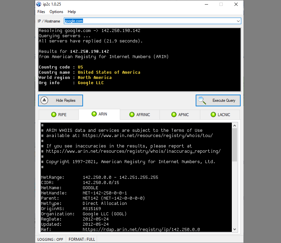The image size is (281, 243).
Task: Click the scroll up arrow in replies
Action: [234, 126]
